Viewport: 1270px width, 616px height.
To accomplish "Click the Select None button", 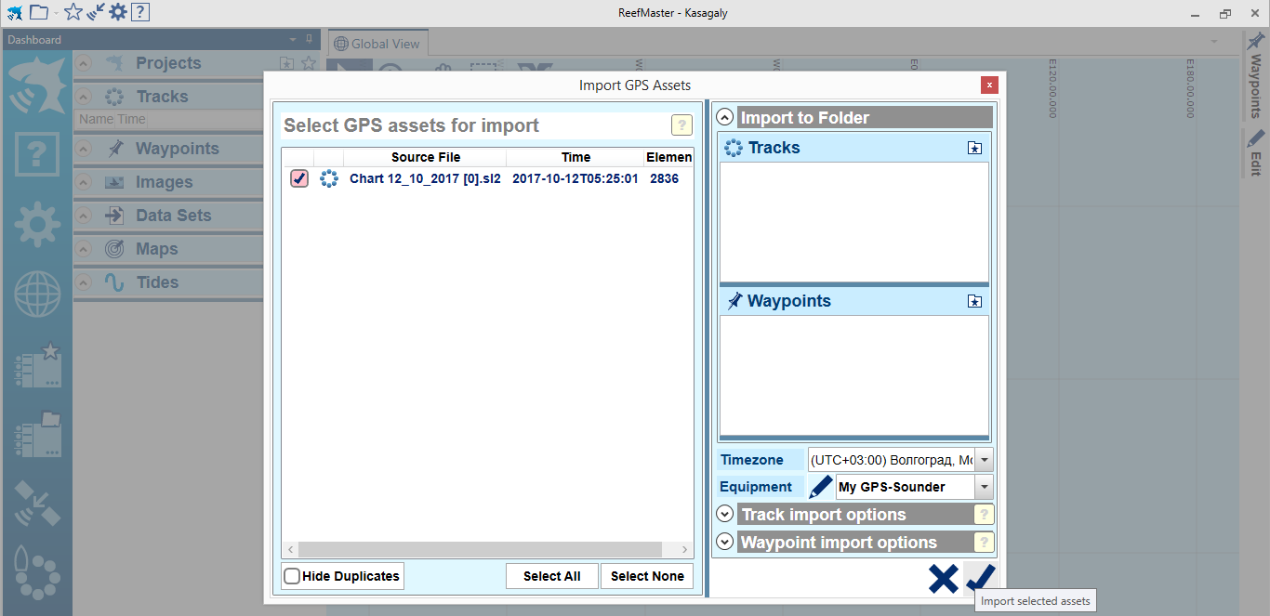I will (647, 576).
